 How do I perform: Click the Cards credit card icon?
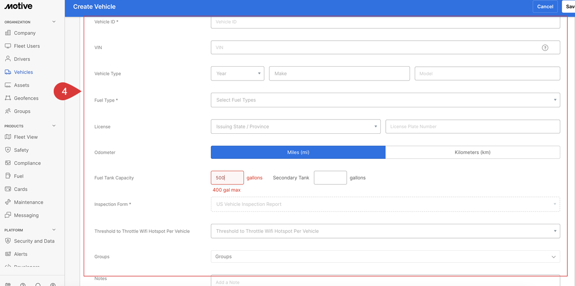(8, 189)
